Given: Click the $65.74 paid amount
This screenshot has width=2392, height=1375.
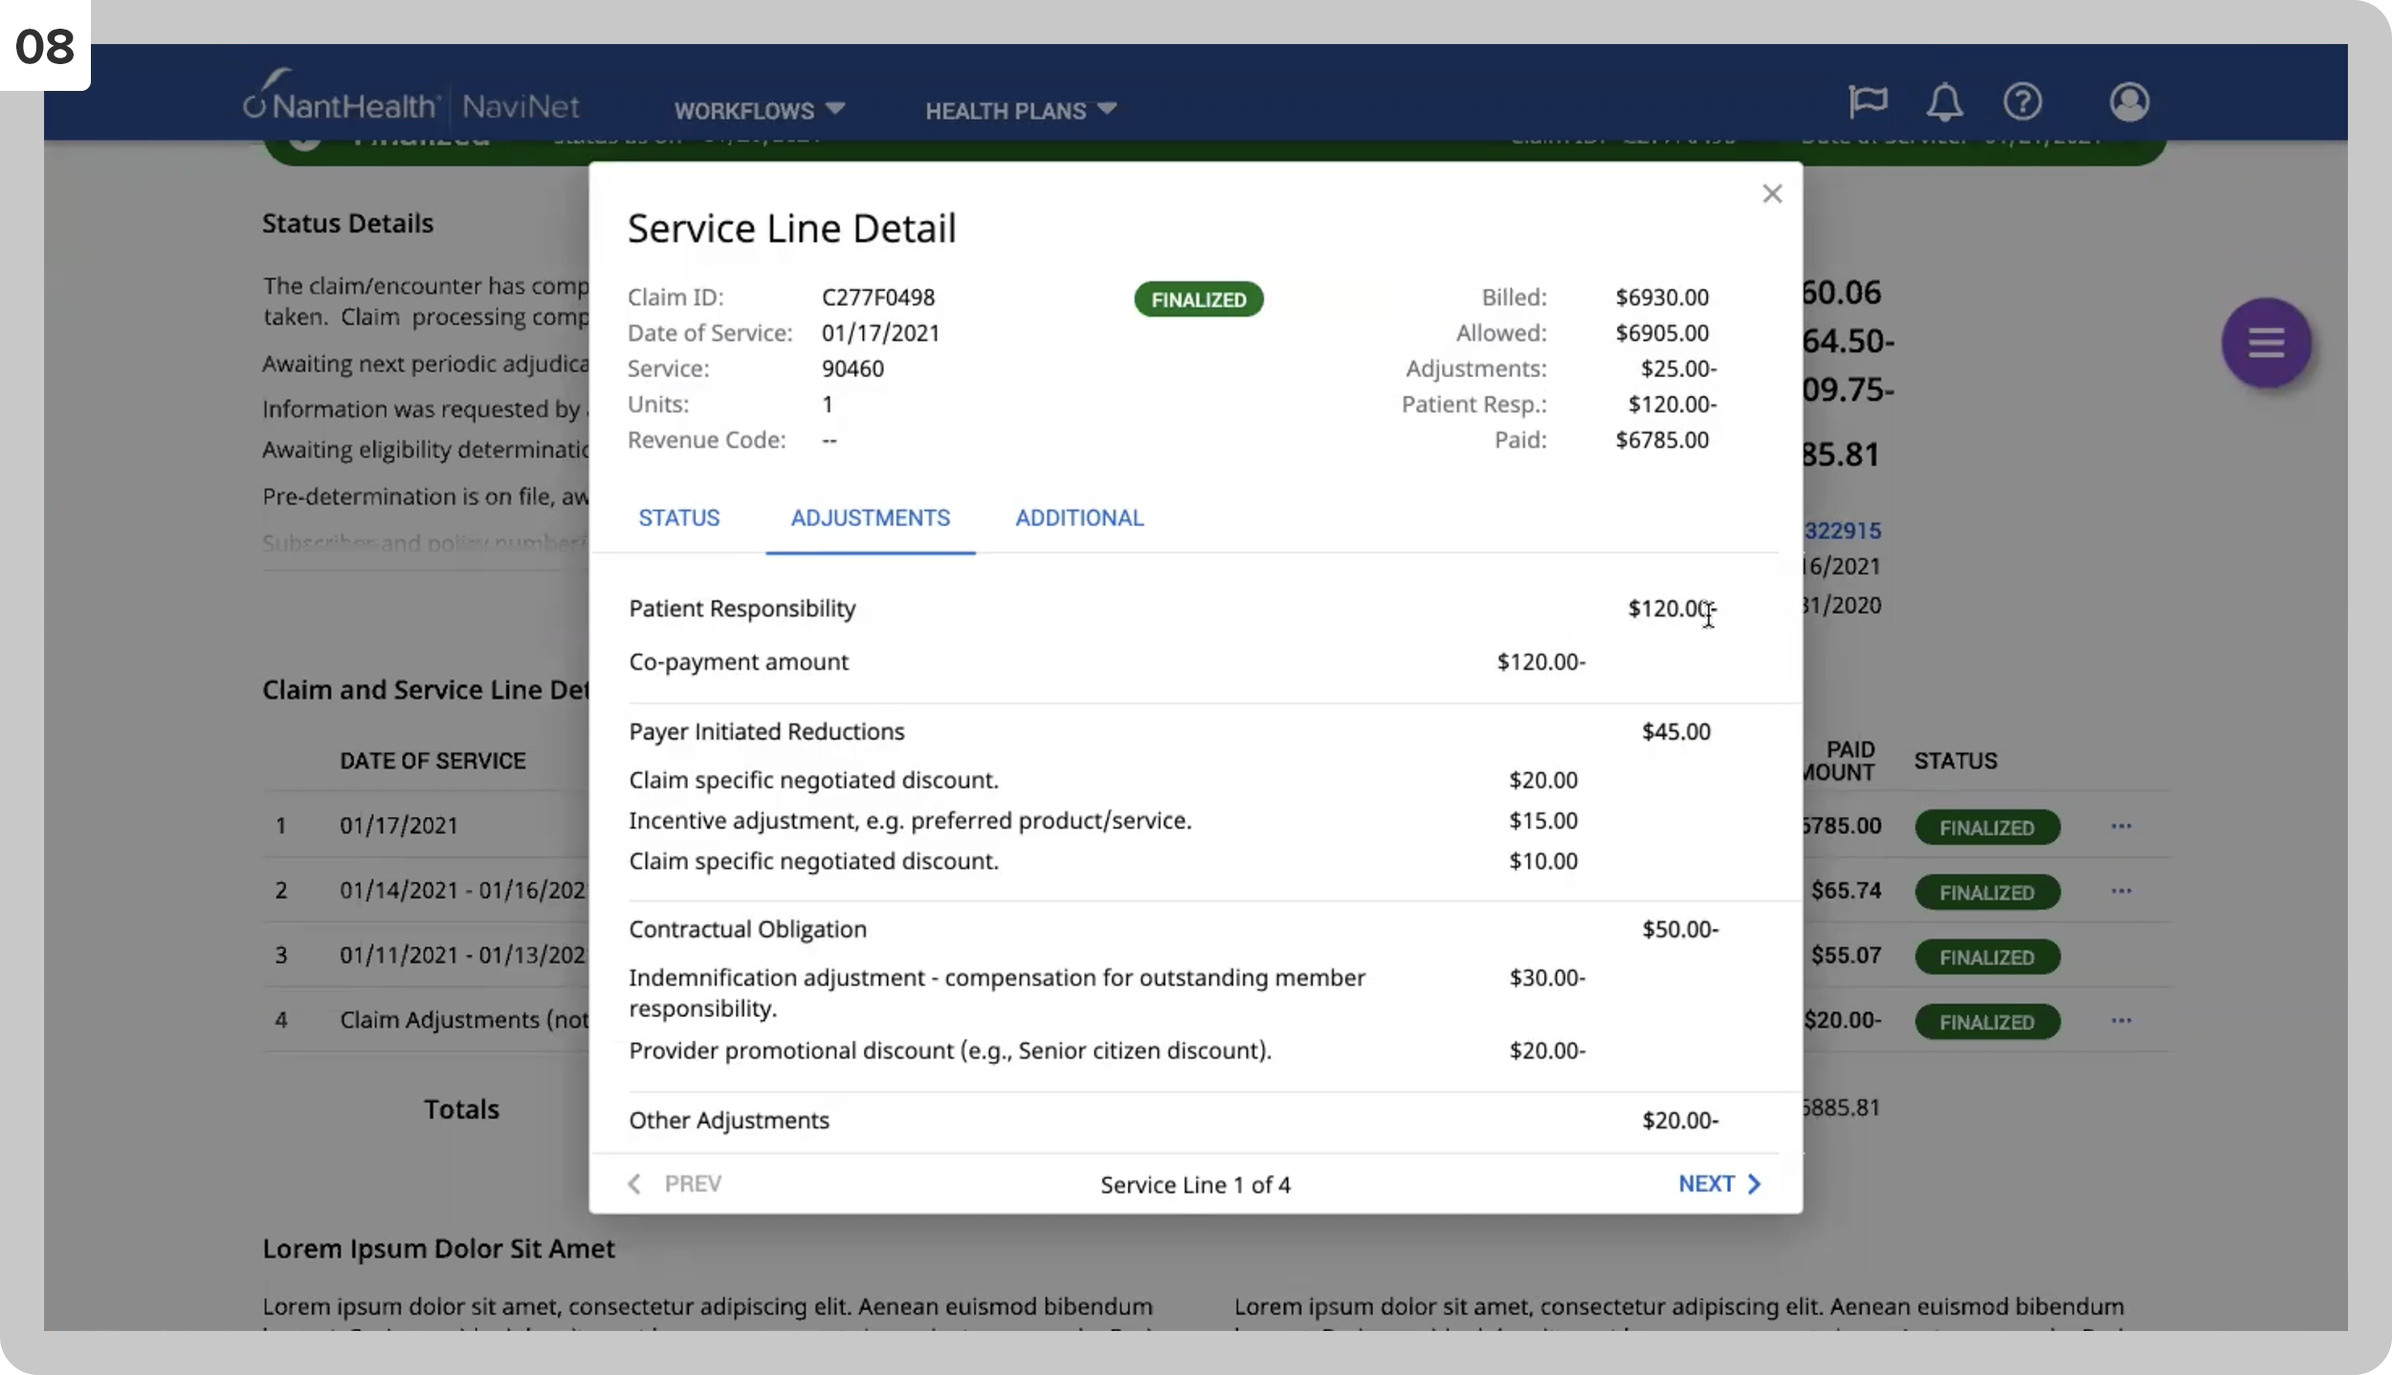Looking at the screenshot, I should pos(1846,890).
